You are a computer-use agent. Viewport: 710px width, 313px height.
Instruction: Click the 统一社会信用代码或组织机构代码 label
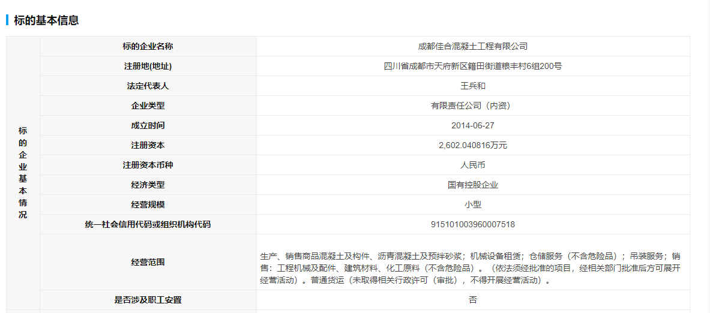[x=148, y=224]
